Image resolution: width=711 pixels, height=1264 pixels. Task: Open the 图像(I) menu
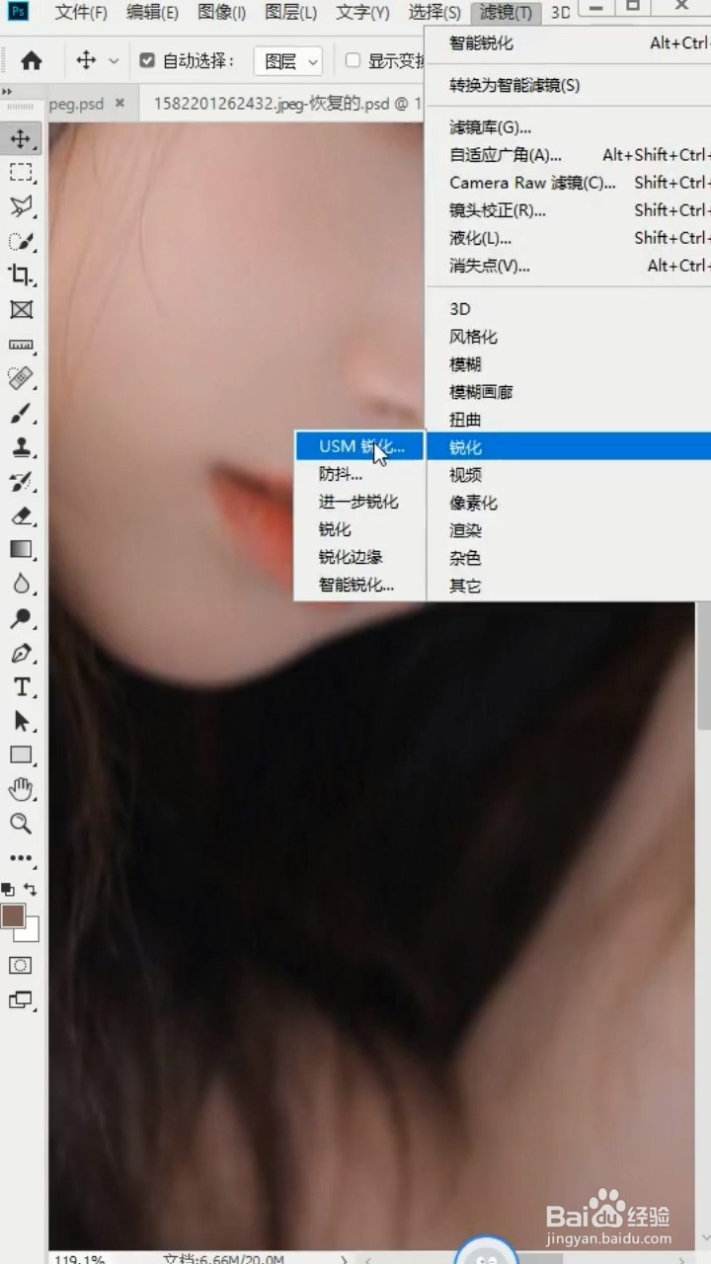coord(222,13)
